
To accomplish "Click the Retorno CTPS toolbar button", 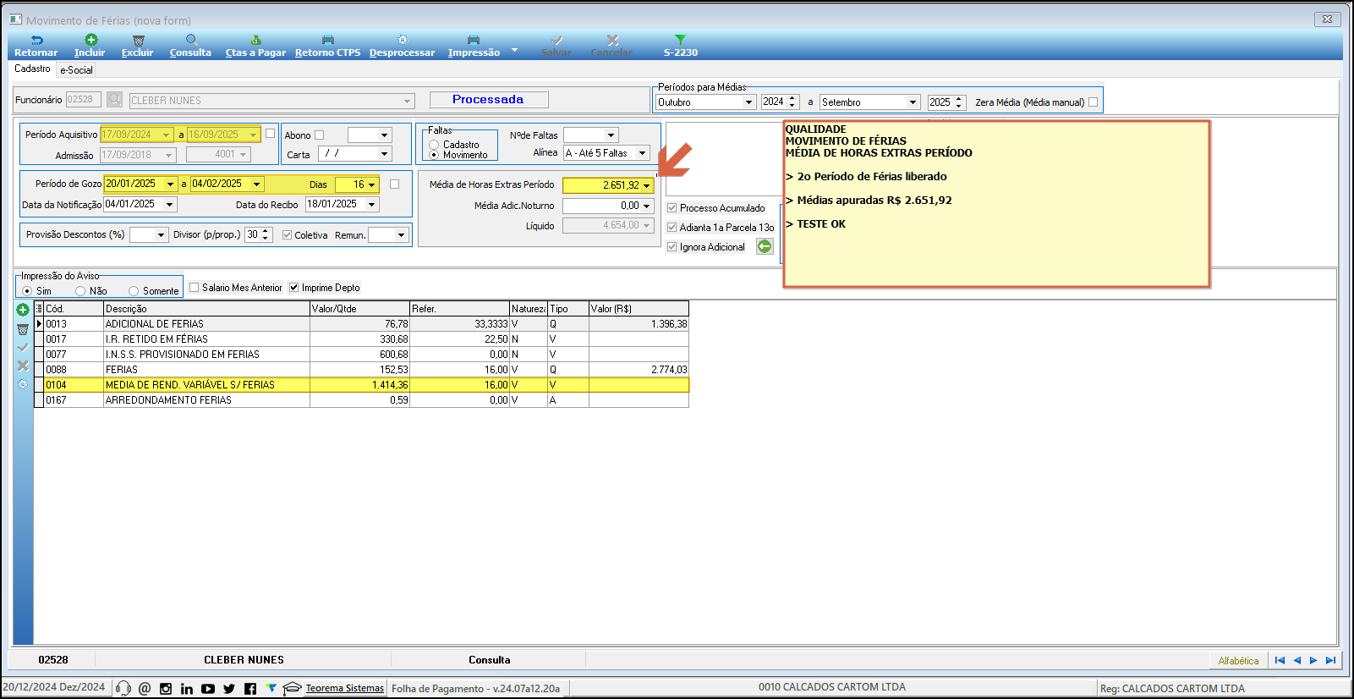I will coord(328,46).
